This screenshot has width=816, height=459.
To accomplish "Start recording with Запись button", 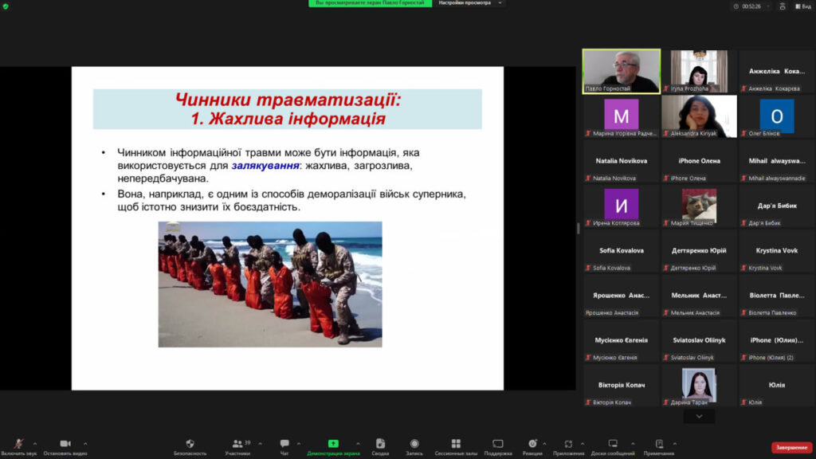I will [414, 444].
